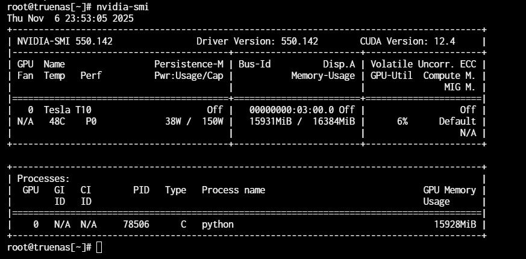Click the 'Pwr:Usage/Cap' header

click(189, 76)
